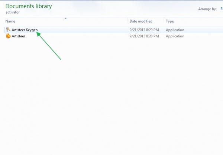Click Application type in Artisteer row
Screen dimensions: 223x155
(175, 36)
